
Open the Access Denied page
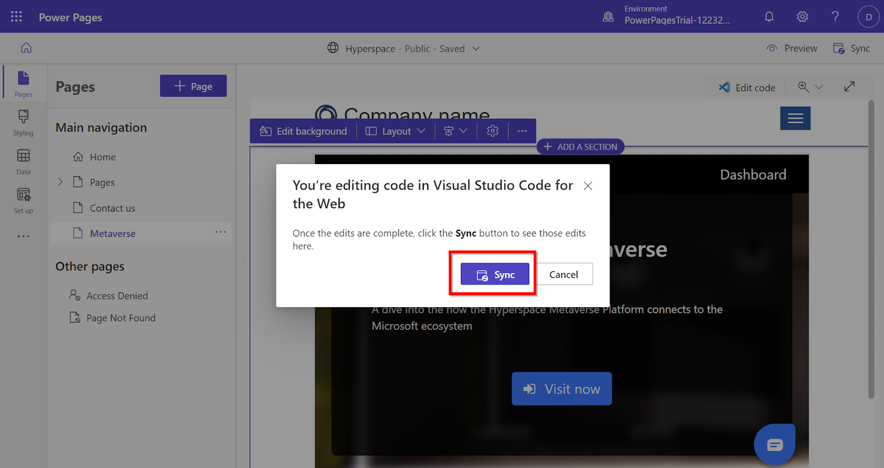[109, 296]
